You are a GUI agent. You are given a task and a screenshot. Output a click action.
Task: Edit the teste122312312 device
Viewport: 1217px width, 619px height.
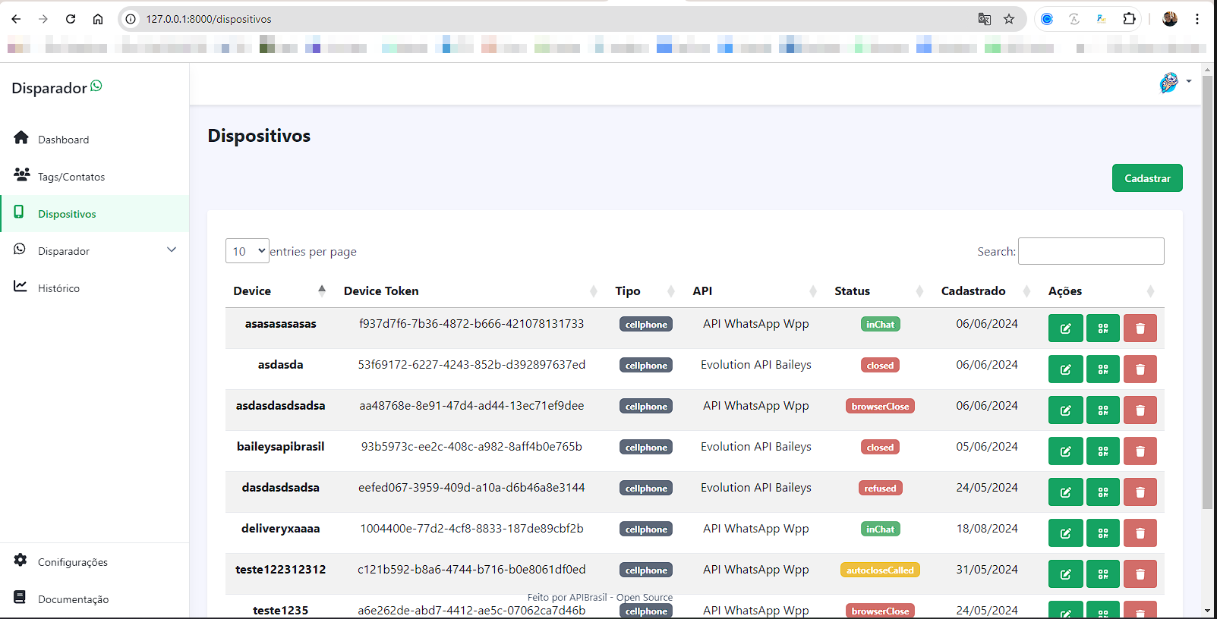tap(1065, 574)
